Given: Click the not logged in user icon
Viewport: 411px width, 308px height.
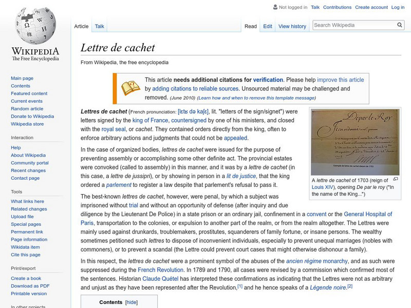Looking at the screenshot, I should point(275,8).
